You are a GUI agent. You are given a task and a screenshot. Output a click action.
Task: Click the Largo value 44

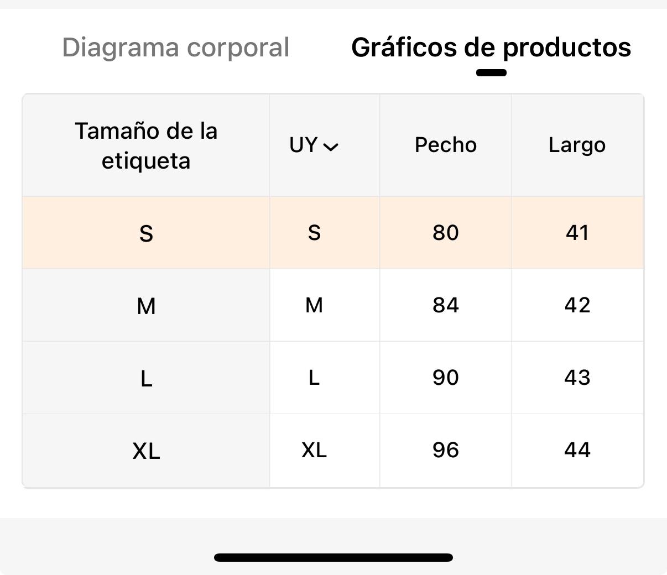577,450
